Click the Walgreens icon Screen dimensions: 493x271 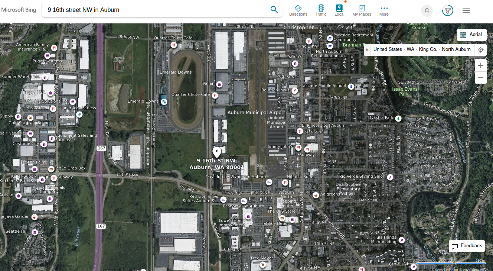coord(316,194)
